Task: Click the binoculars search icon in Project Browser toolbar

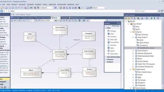Action: pos(138,18)
